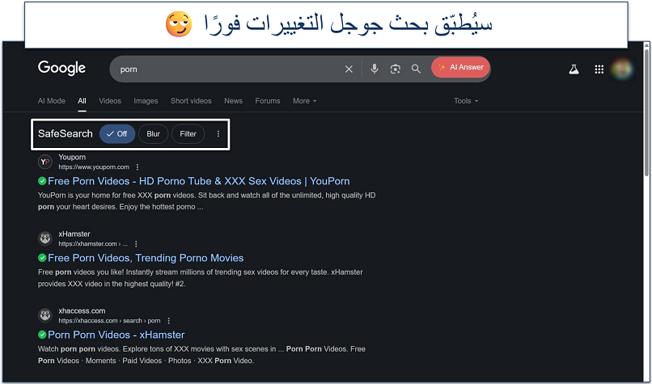Screen dimensions: 652x384
Task: Enable the SafeSearch Filter option
Action: (188, 133)
